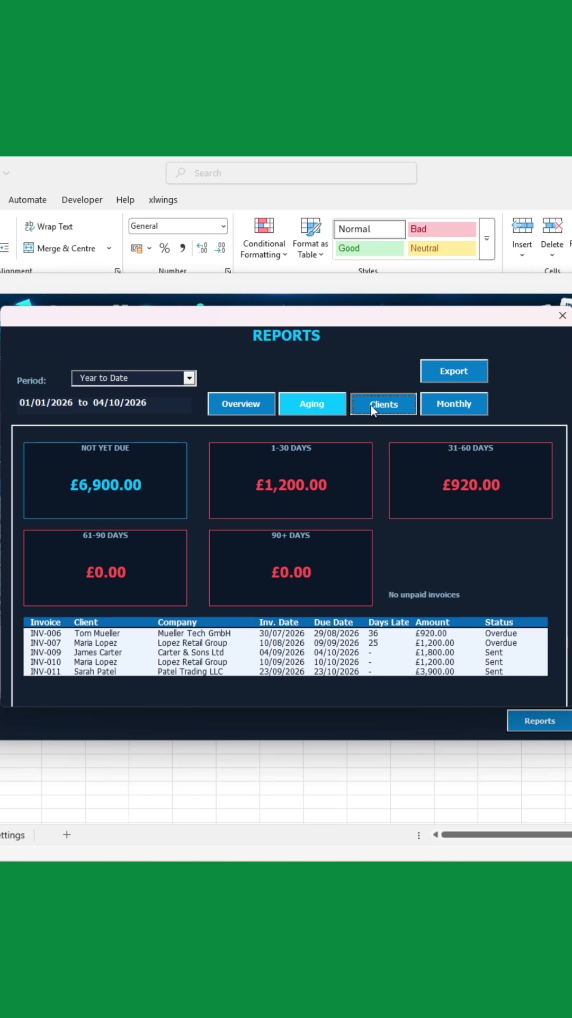Expand the cell styles gallery
Image resolution: width=572 pixels, height=1018 pixels.
pyautogui.click(x=487, y=239)
